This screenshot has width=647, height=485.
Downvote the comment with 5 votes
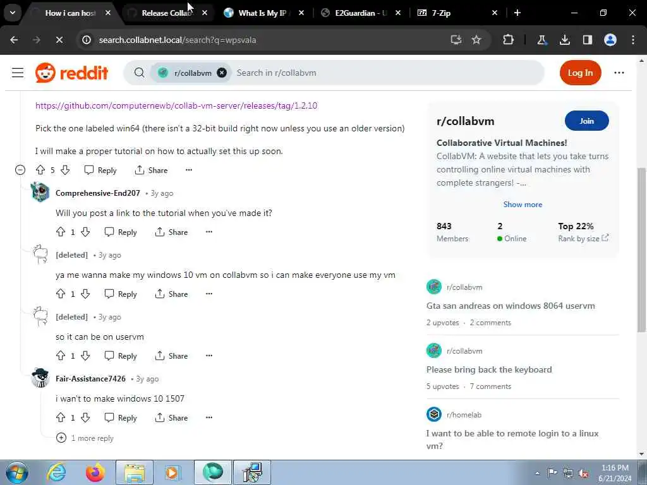pos(65,170)
